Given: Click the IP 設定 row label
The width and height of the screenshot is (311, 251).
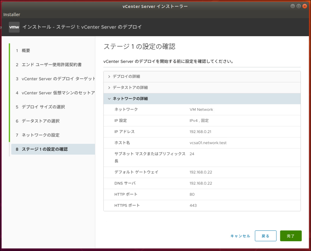Looking at the screenshot, I should click(120, 121).
